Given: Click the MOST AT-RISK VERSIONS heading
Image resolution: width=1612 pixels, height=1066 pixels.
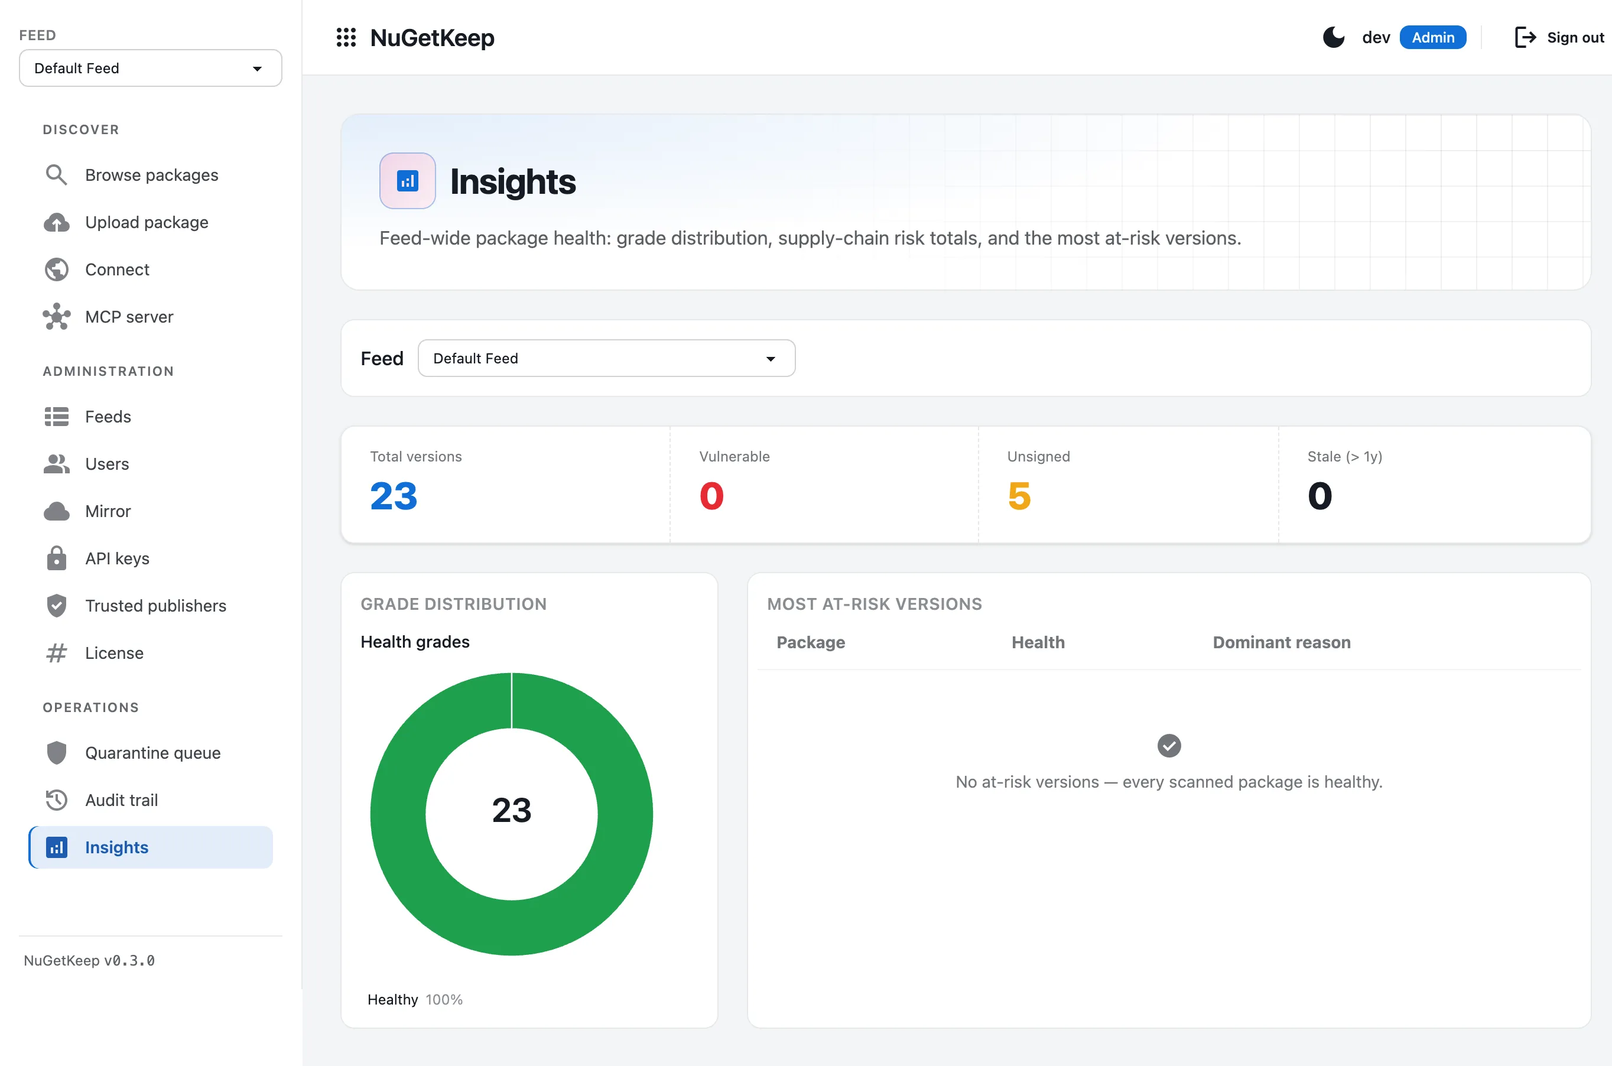Looking at the screenshot, I should tap(875, 604).
